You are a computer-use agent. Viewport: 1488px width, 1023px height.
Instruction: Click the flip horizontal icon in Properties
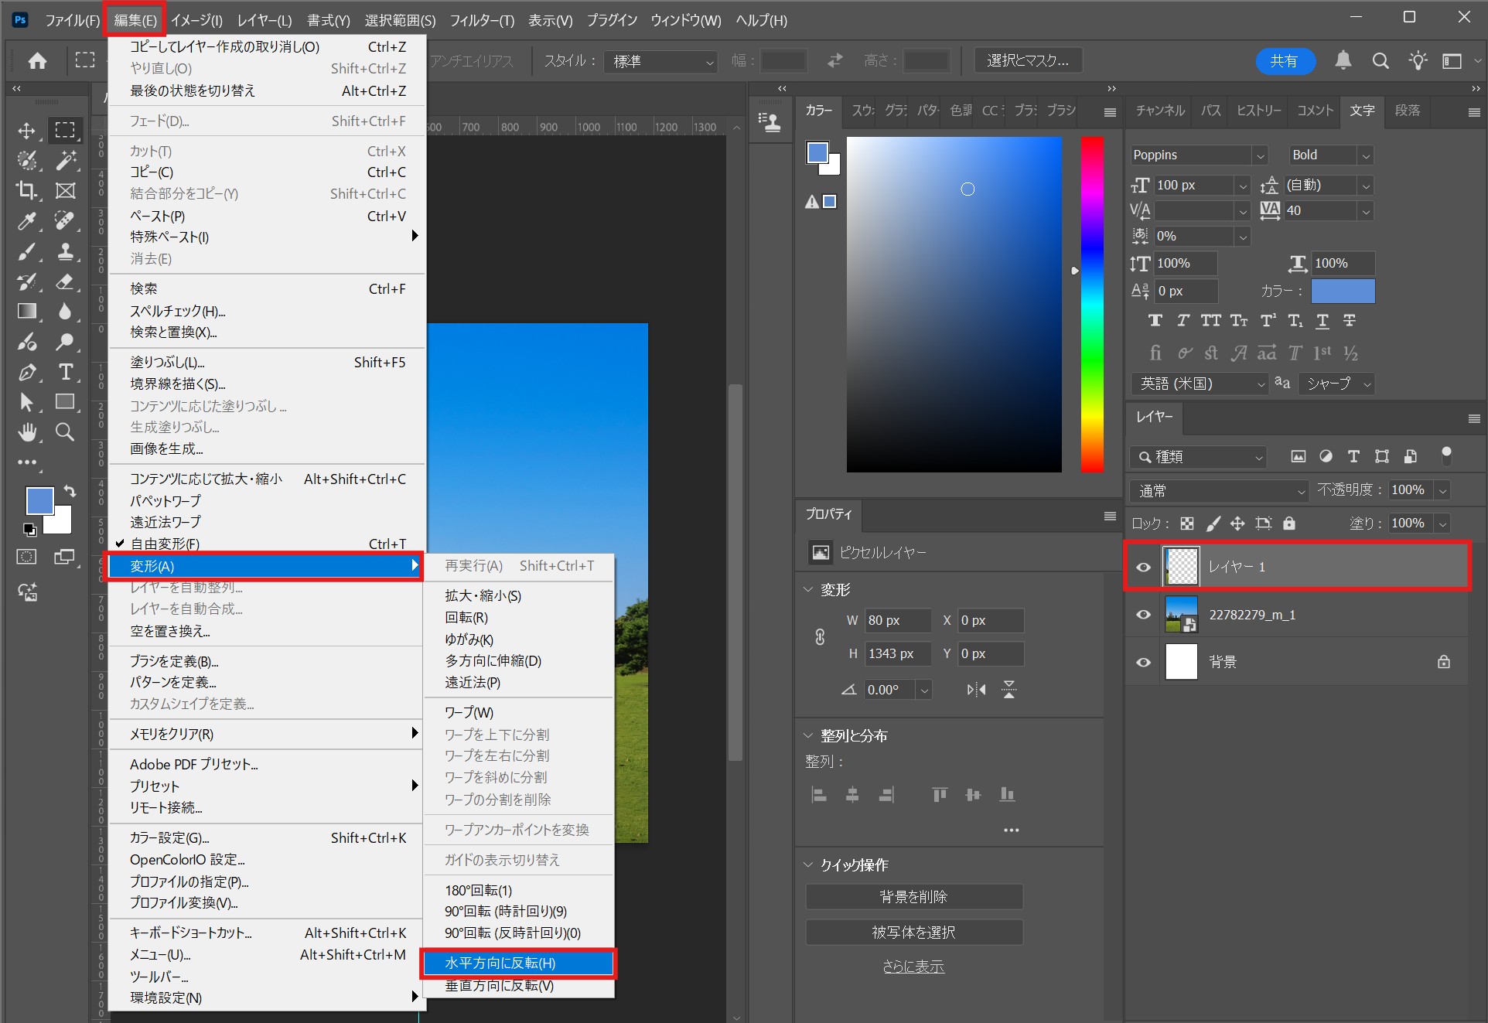(x=976, y=689)
